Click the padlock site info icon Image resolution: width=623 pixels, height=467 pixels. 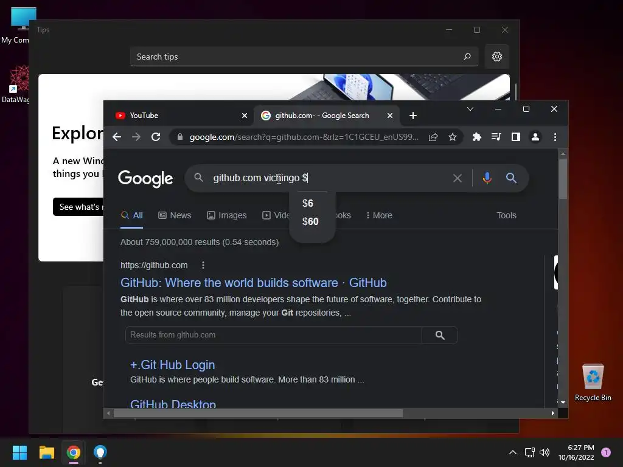pyautogui.click(x=180, y=137)
